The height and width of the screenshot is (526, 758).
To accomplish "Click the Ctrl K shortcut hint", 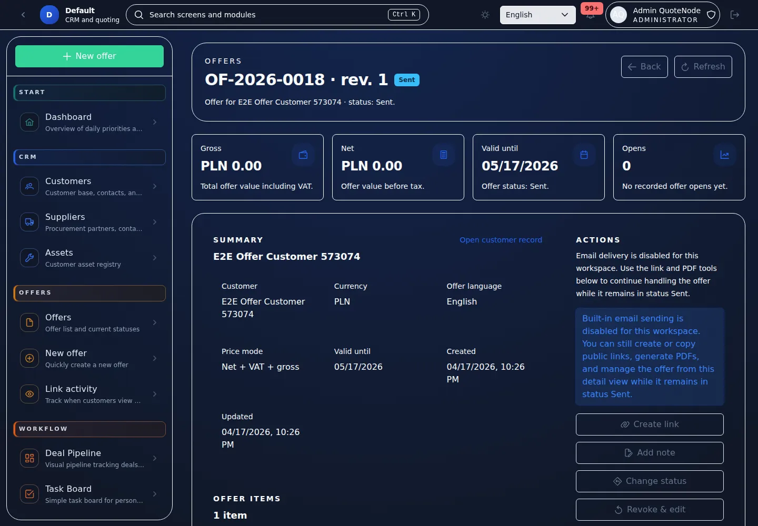I will point(404,15).
